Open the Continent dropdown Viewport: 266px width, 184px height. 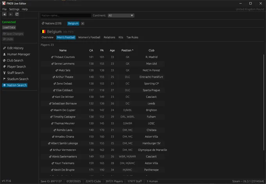121,15
